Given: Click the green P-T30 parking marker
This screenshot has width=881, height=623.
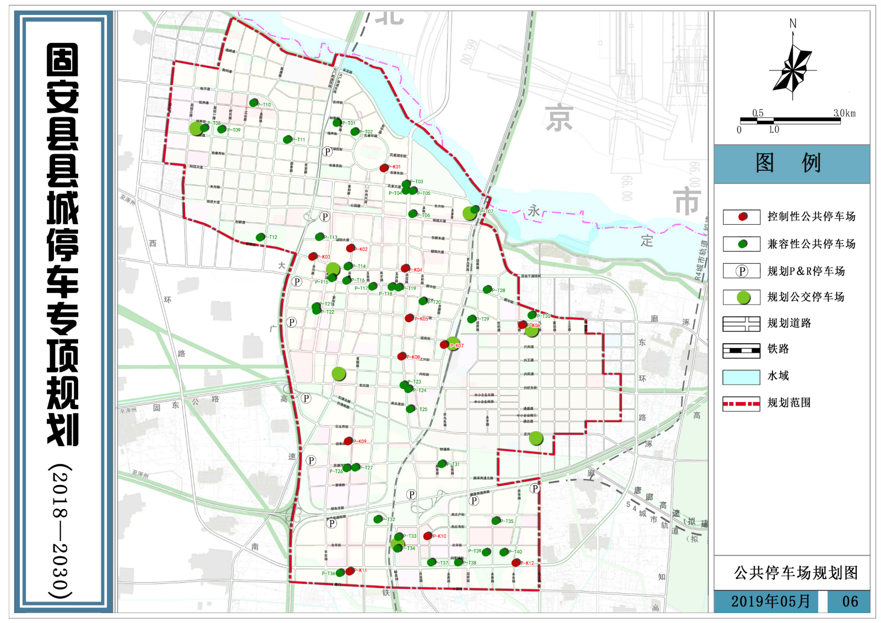Looking at the screenshot, I should click(x=532, y=315).
